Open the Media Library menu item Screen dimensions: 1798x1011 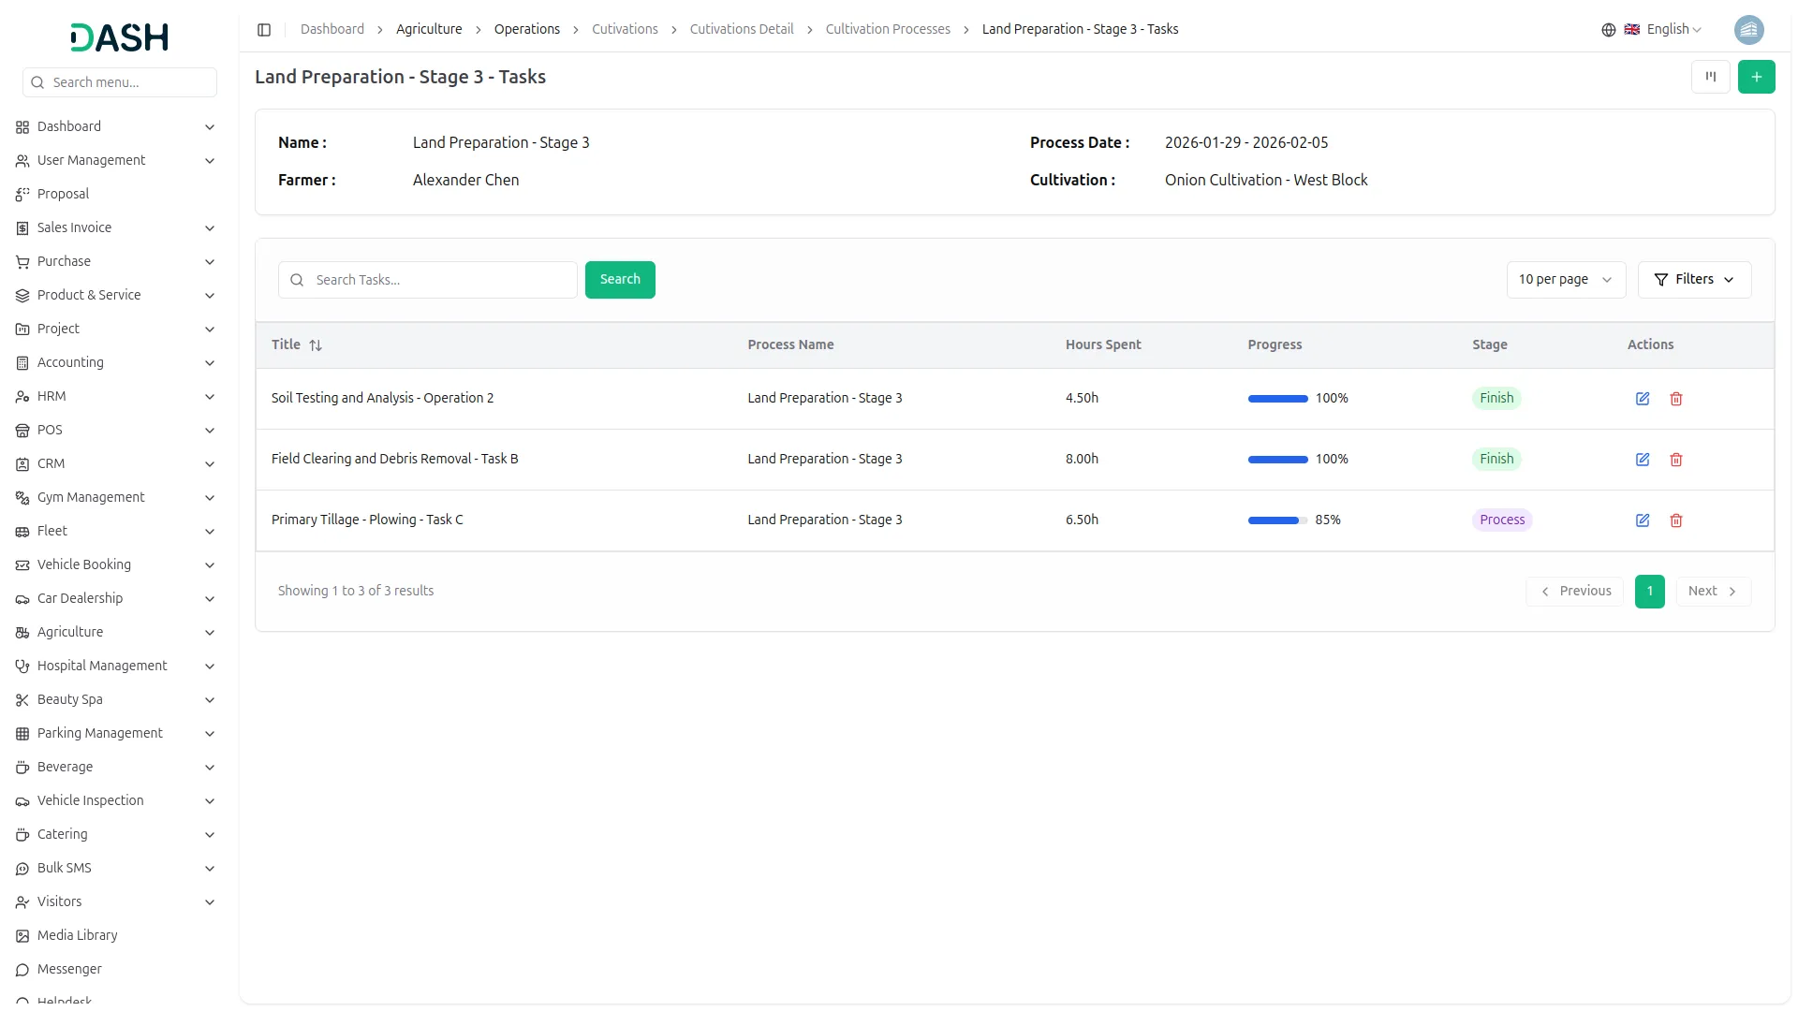point(77,935)
